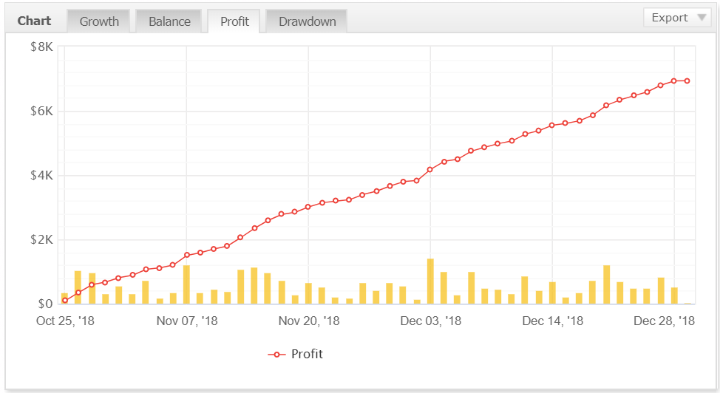
Task: Click the tall yellow bar at Nov 07
Action: pos(186,284)
